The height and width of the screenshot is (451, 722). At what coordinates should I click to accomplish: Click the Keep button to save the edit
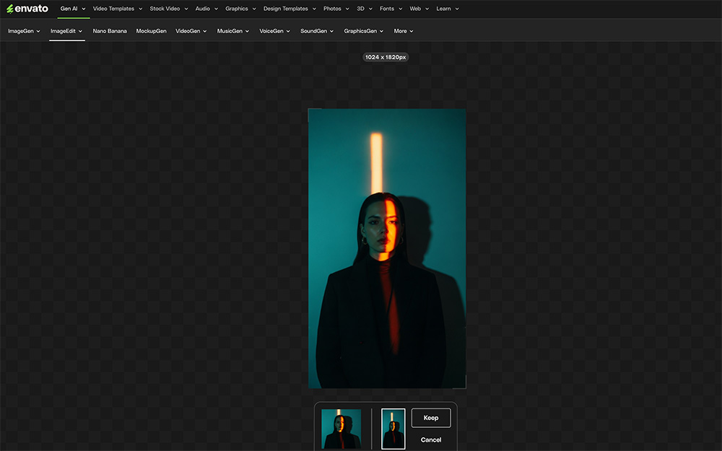click(430, 418)
